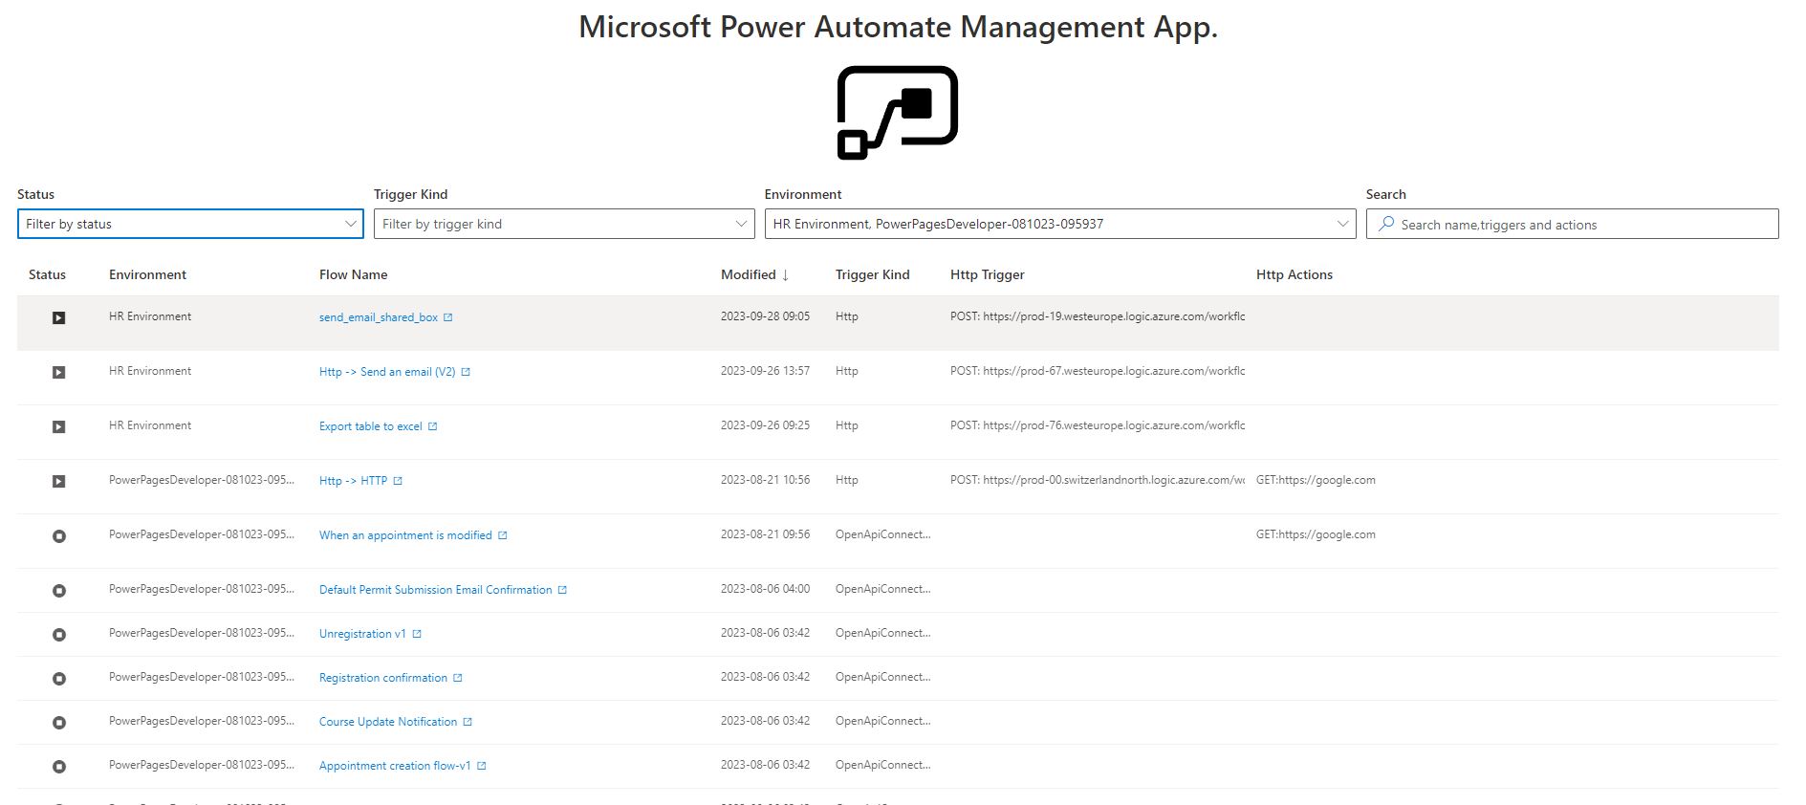Open external link icon beside Default Permit Submission Email Confirmation

point(562,590)
